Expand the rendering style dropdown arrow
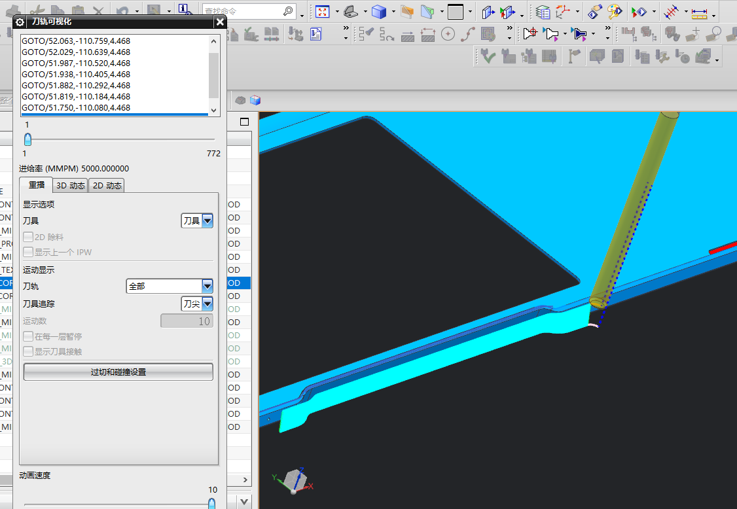Screen dimensions: 737x509 click(x=393, y=12)
